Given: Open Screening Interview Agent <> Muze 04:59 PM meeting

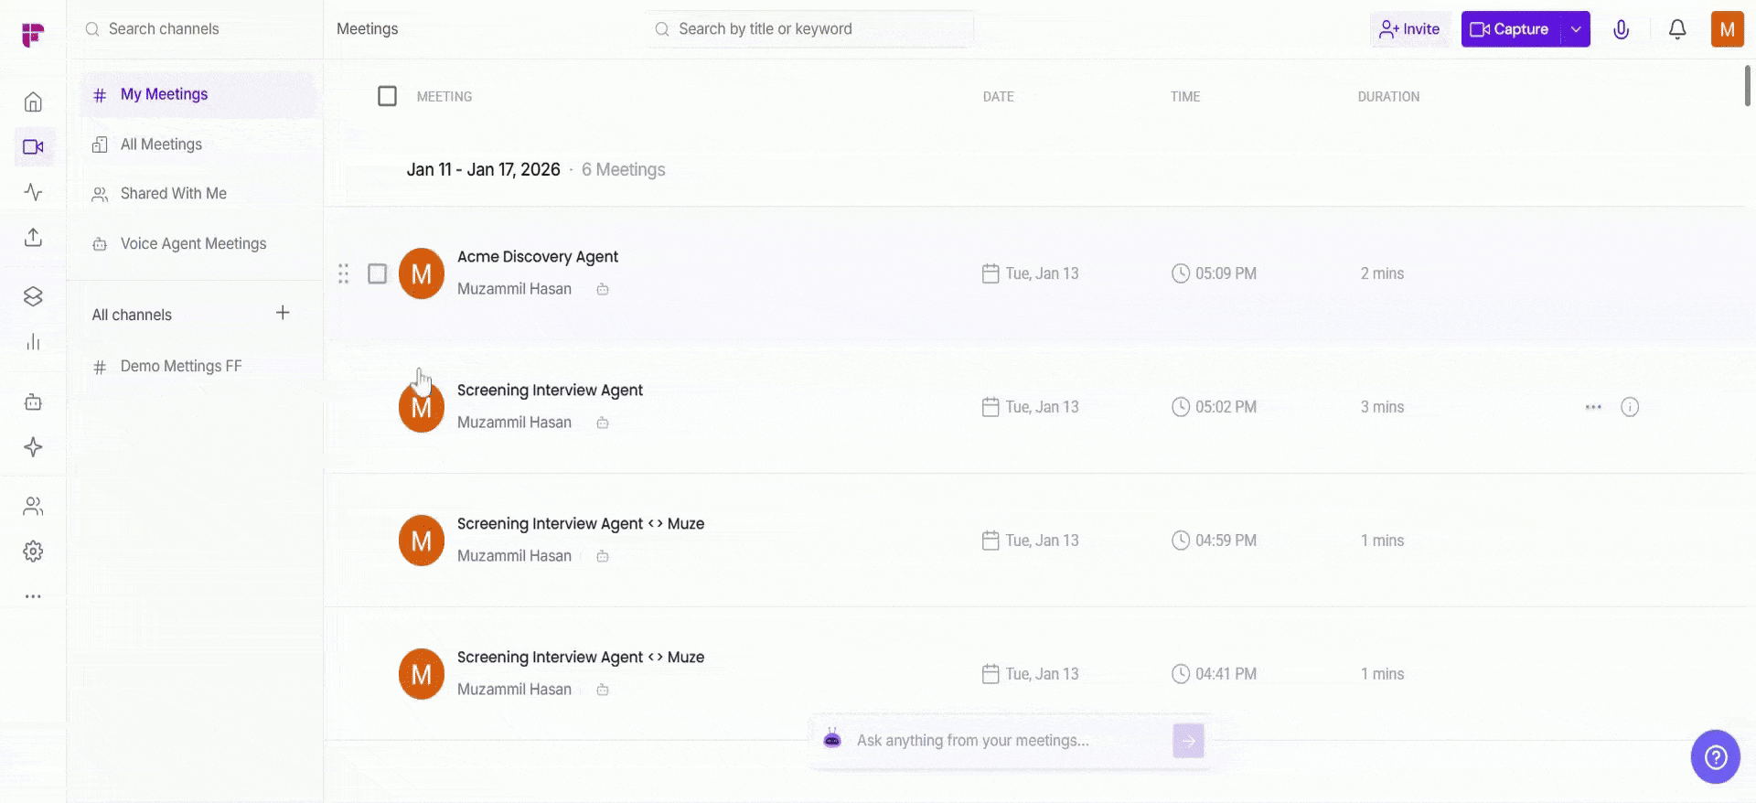Looking at the screenshot, I should (x=581, y=524).
